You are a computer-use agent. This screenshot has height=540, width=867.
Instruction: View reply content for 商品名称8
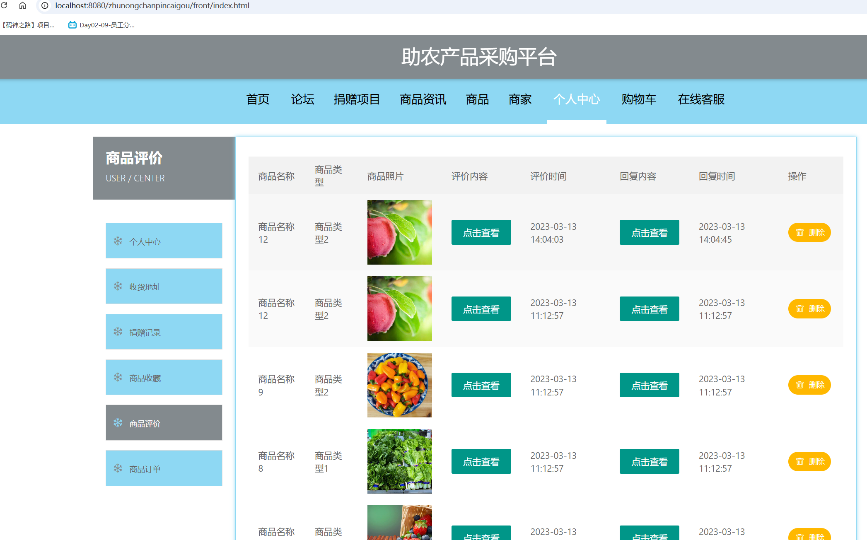click(x=650, y=461)
